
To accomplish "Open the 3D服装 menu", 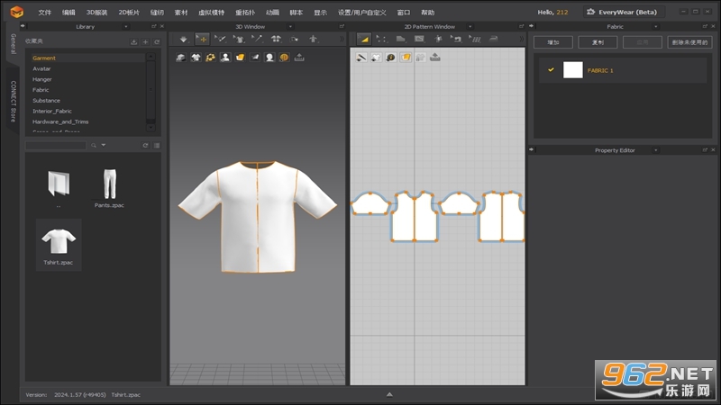I will [96, 13].
